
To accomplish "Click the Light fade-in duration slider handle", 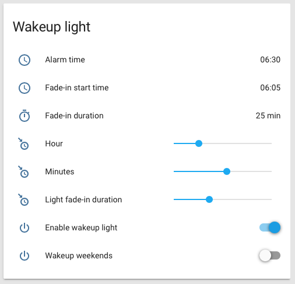I will pyautogui.click(x=209, y=199).
